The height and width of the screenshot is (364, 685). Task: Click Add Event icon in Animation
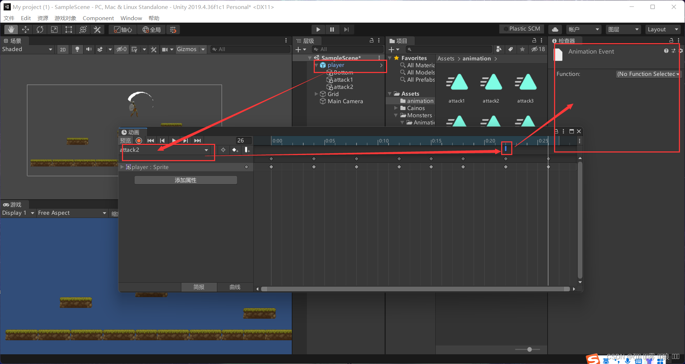247,150
